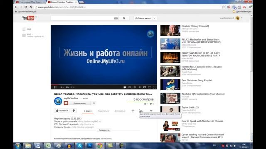The image size is (266, 149).
Task: Click the address bar URL
Action: (62, 7)
